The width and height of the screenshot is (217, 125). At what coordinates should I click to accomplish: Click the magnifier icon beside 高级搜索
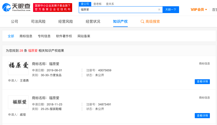142,22
